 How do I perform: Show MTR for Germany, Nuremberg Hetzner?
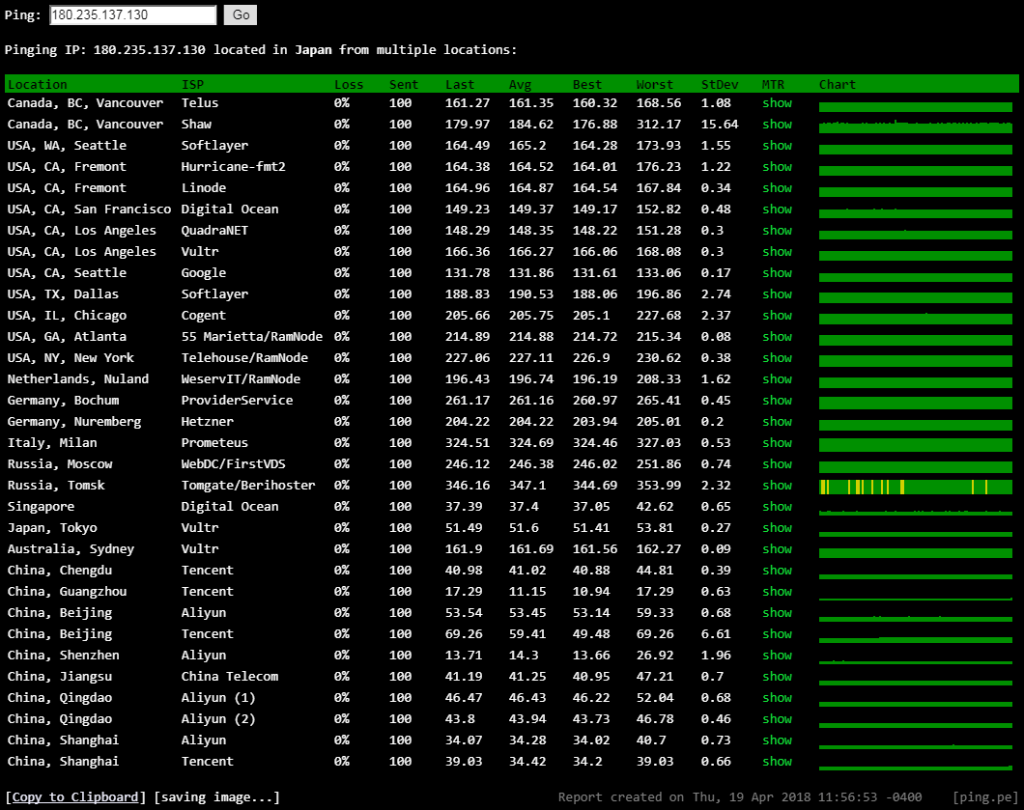point(777,422)
